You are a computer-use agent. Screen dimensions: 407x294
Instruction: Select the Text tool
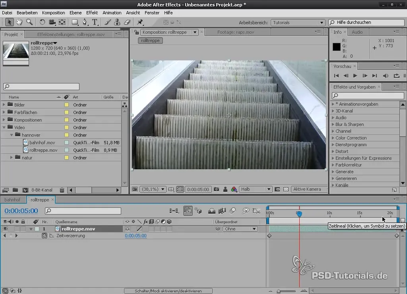click(x=95, y=22)
